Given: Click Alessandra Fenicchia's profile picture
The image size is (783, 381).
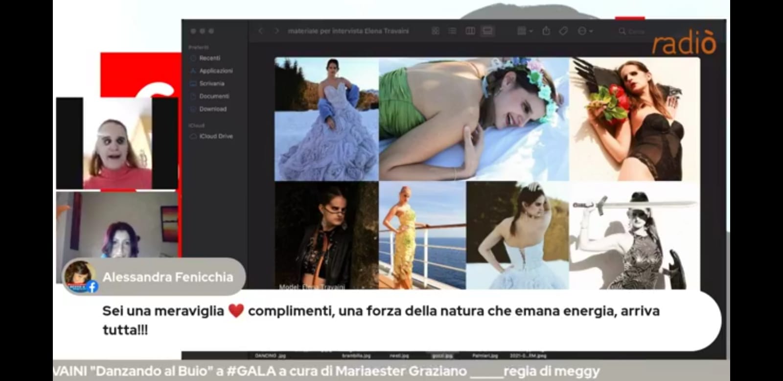Looking at the screenshot, I should point(81,277).
